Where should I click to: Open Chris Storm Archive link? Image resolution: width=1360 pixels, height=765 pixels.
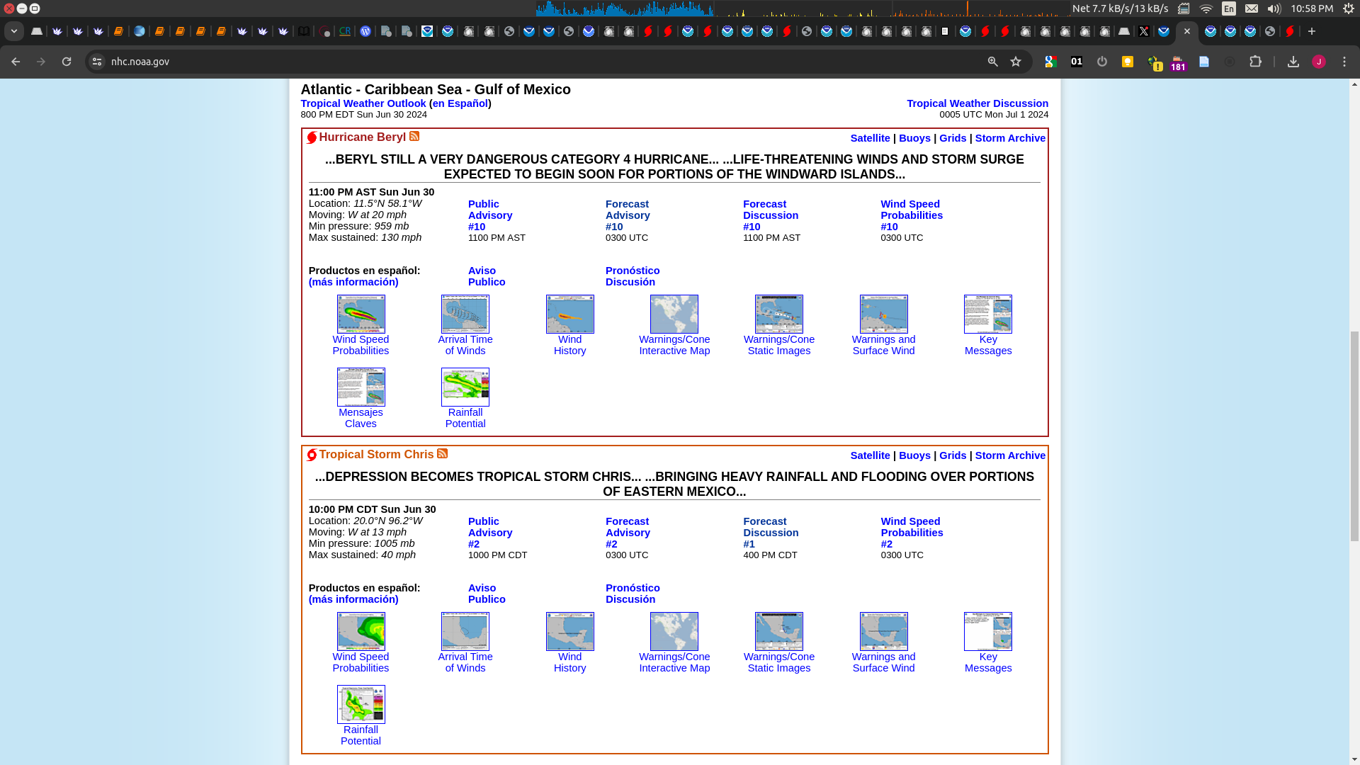(x=1010, y=455)
